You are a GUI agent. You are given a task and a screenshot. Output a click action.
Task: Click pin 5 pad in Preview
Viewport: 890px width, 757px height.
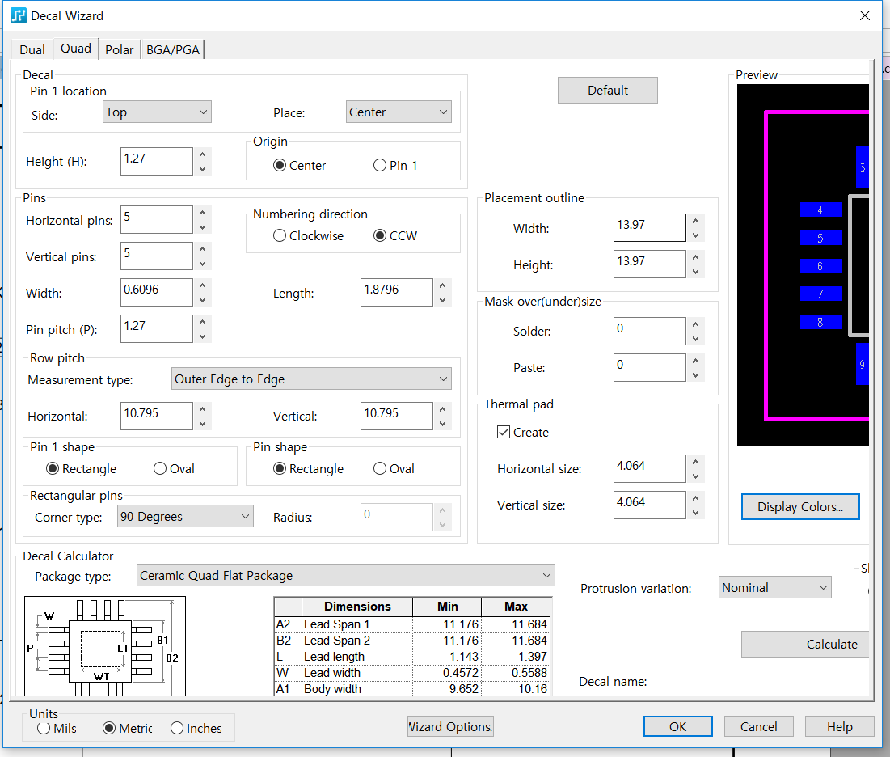(820, 239)
